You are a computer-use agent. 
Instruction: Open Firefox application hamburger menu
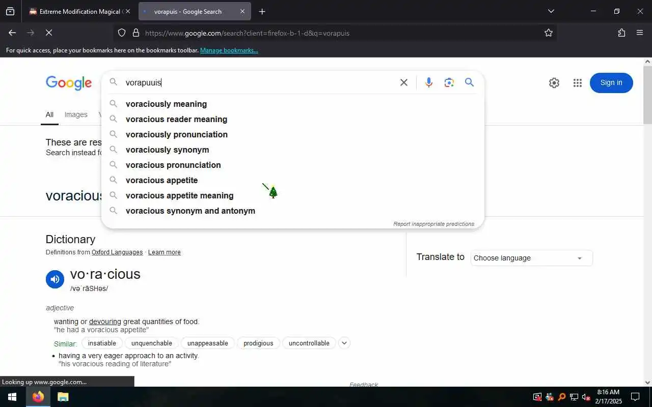(x=640, y=33)
